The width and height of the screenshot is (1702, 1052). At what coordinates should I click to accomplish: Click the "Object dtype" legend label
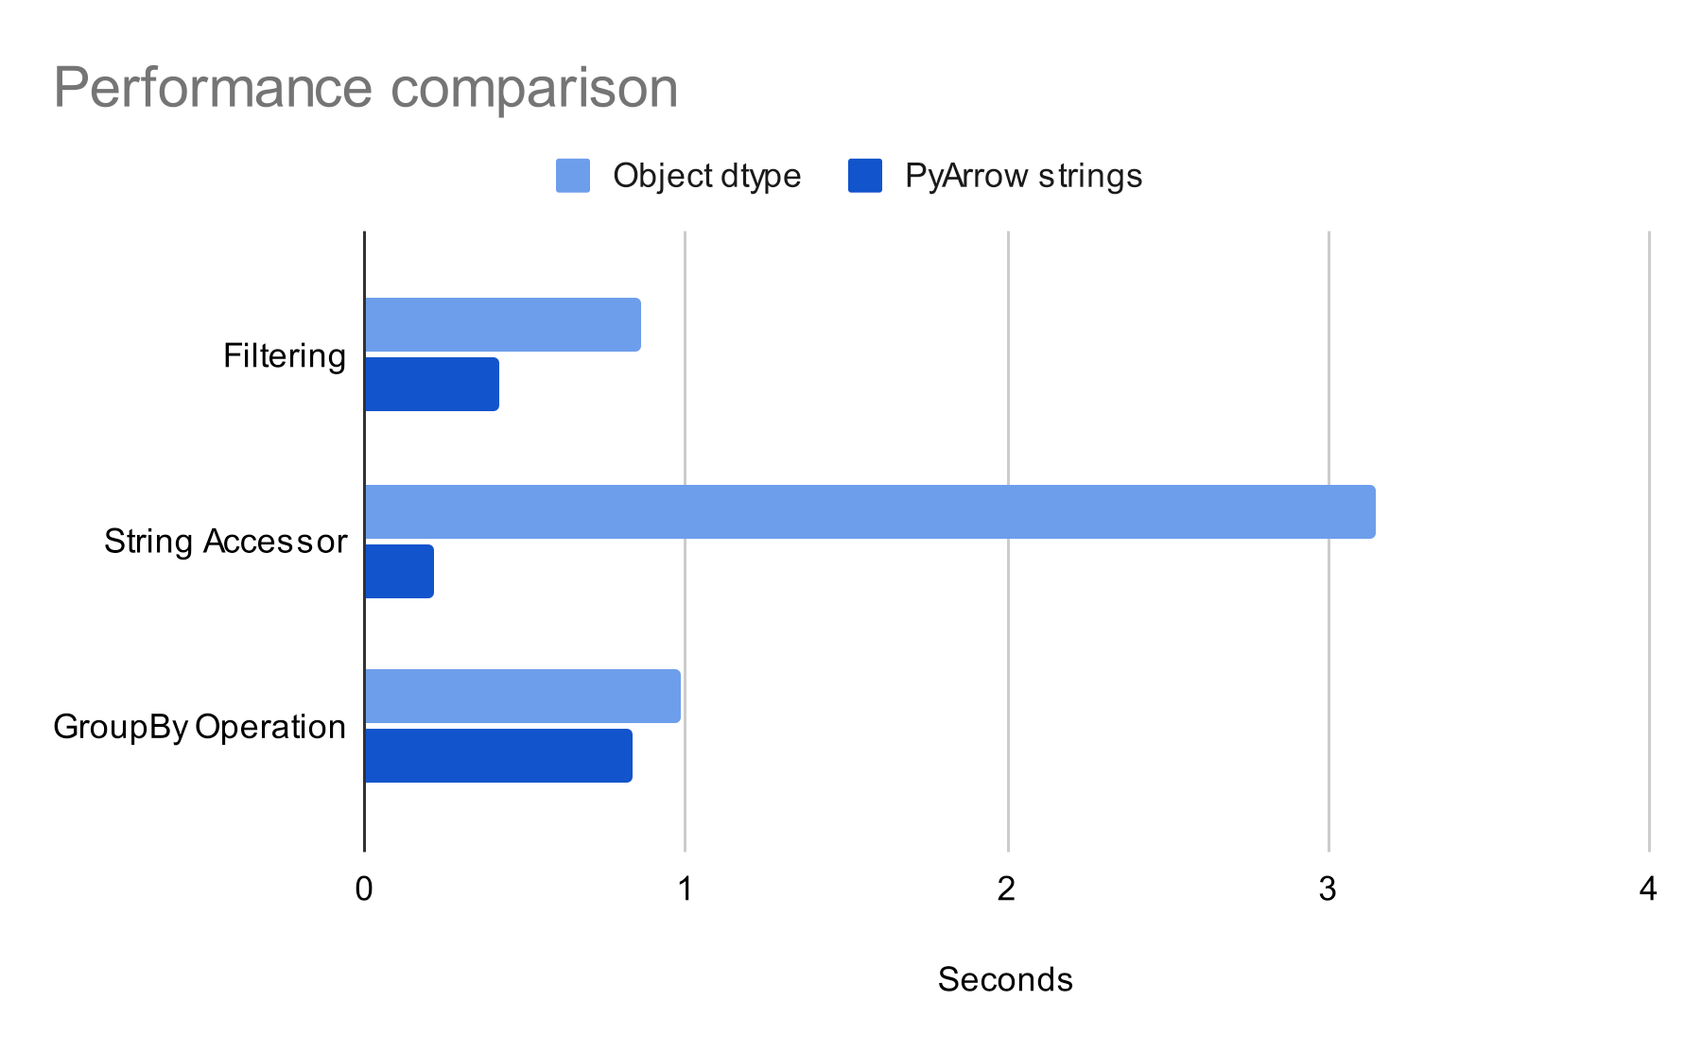[706, 176]
